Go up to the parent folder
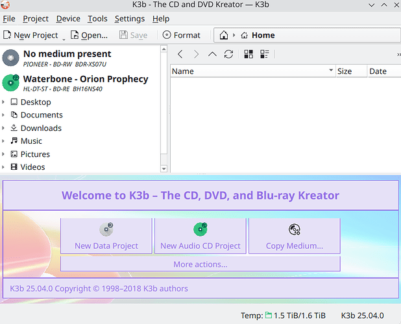Viewport: 401px width, 324px height. pyautogui.click(x=212, y=54)
